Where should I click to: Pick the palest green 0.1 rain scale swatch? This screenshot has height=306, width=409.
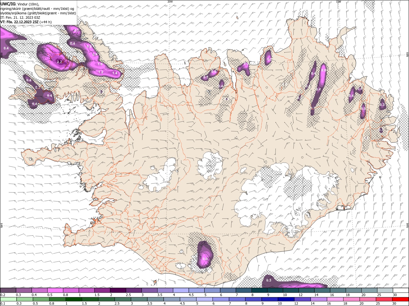click(8, 299)
